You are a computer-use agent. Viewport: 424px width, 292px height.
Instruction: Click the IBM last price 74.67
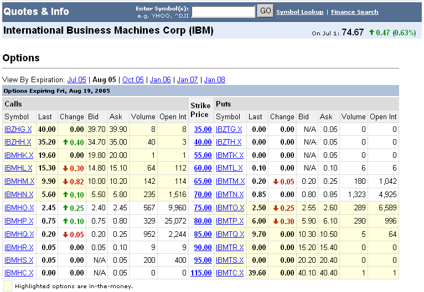353,33
